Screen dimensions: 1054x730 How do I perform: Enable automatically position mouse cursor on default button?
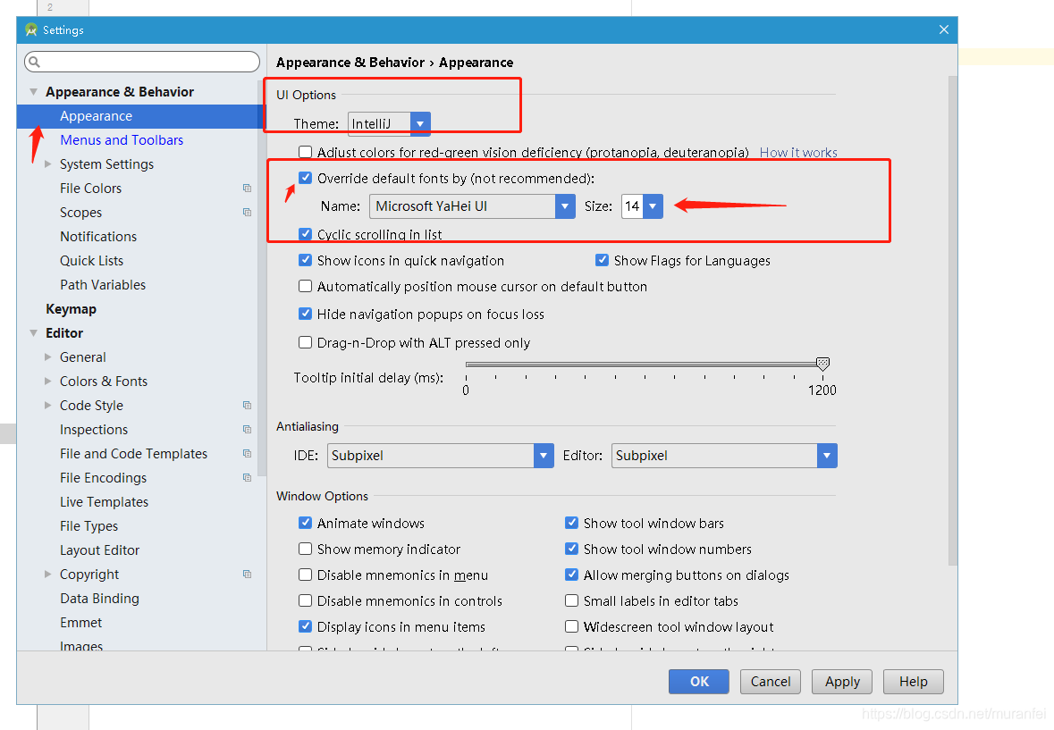(305, 286)
